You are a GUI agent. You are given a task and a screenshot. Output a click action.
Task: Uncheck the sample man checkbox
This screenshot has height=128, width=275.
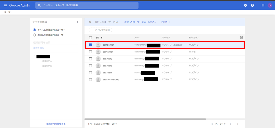pyautogui.click(x=91, y=45)
